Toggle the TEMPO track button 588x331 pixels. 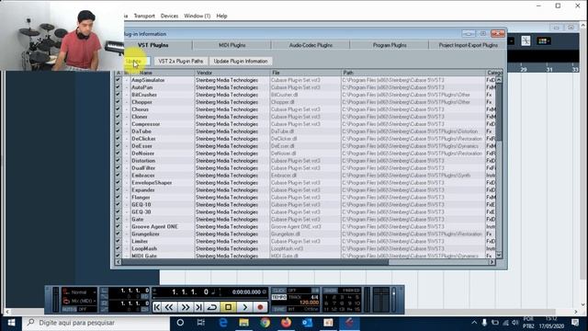[x=279, y=297]
